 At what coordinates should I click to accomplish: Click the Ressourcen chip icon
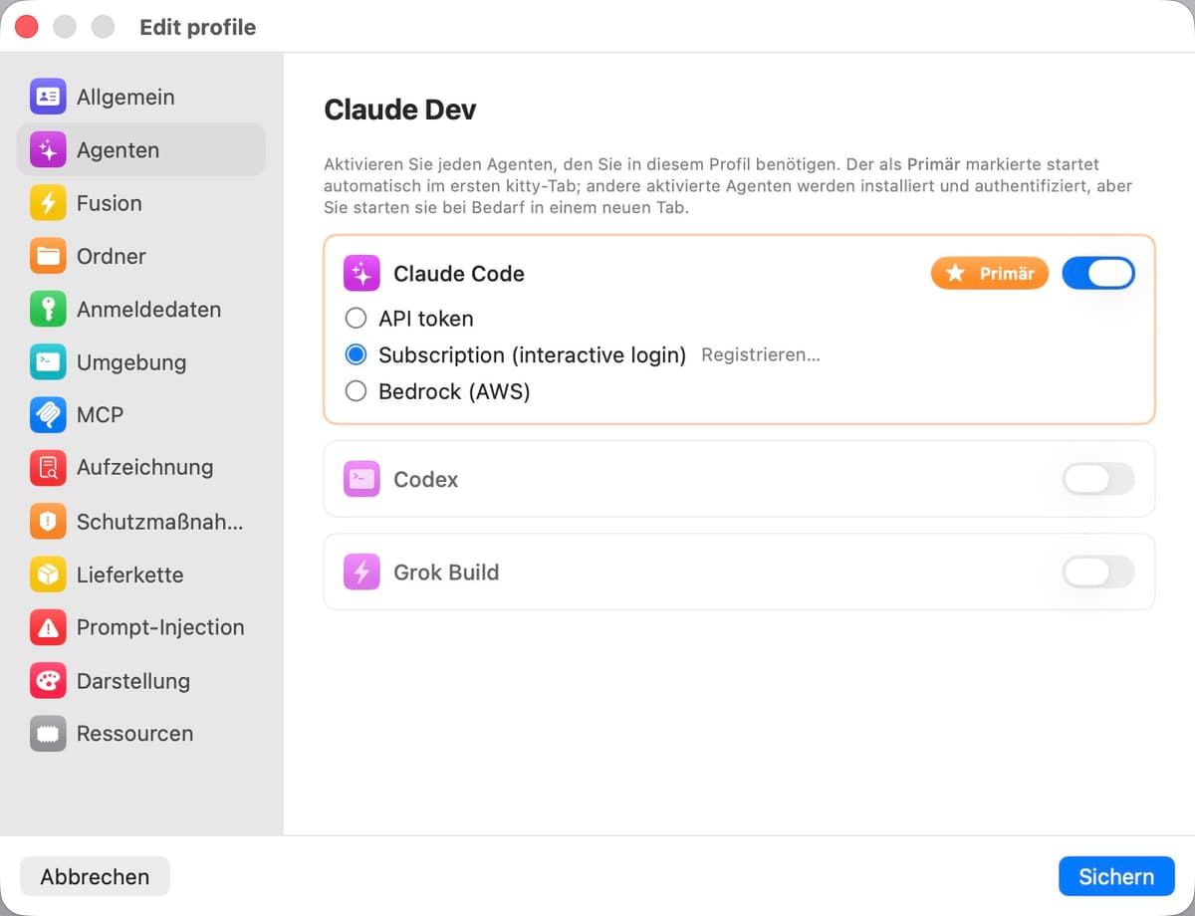48,734
